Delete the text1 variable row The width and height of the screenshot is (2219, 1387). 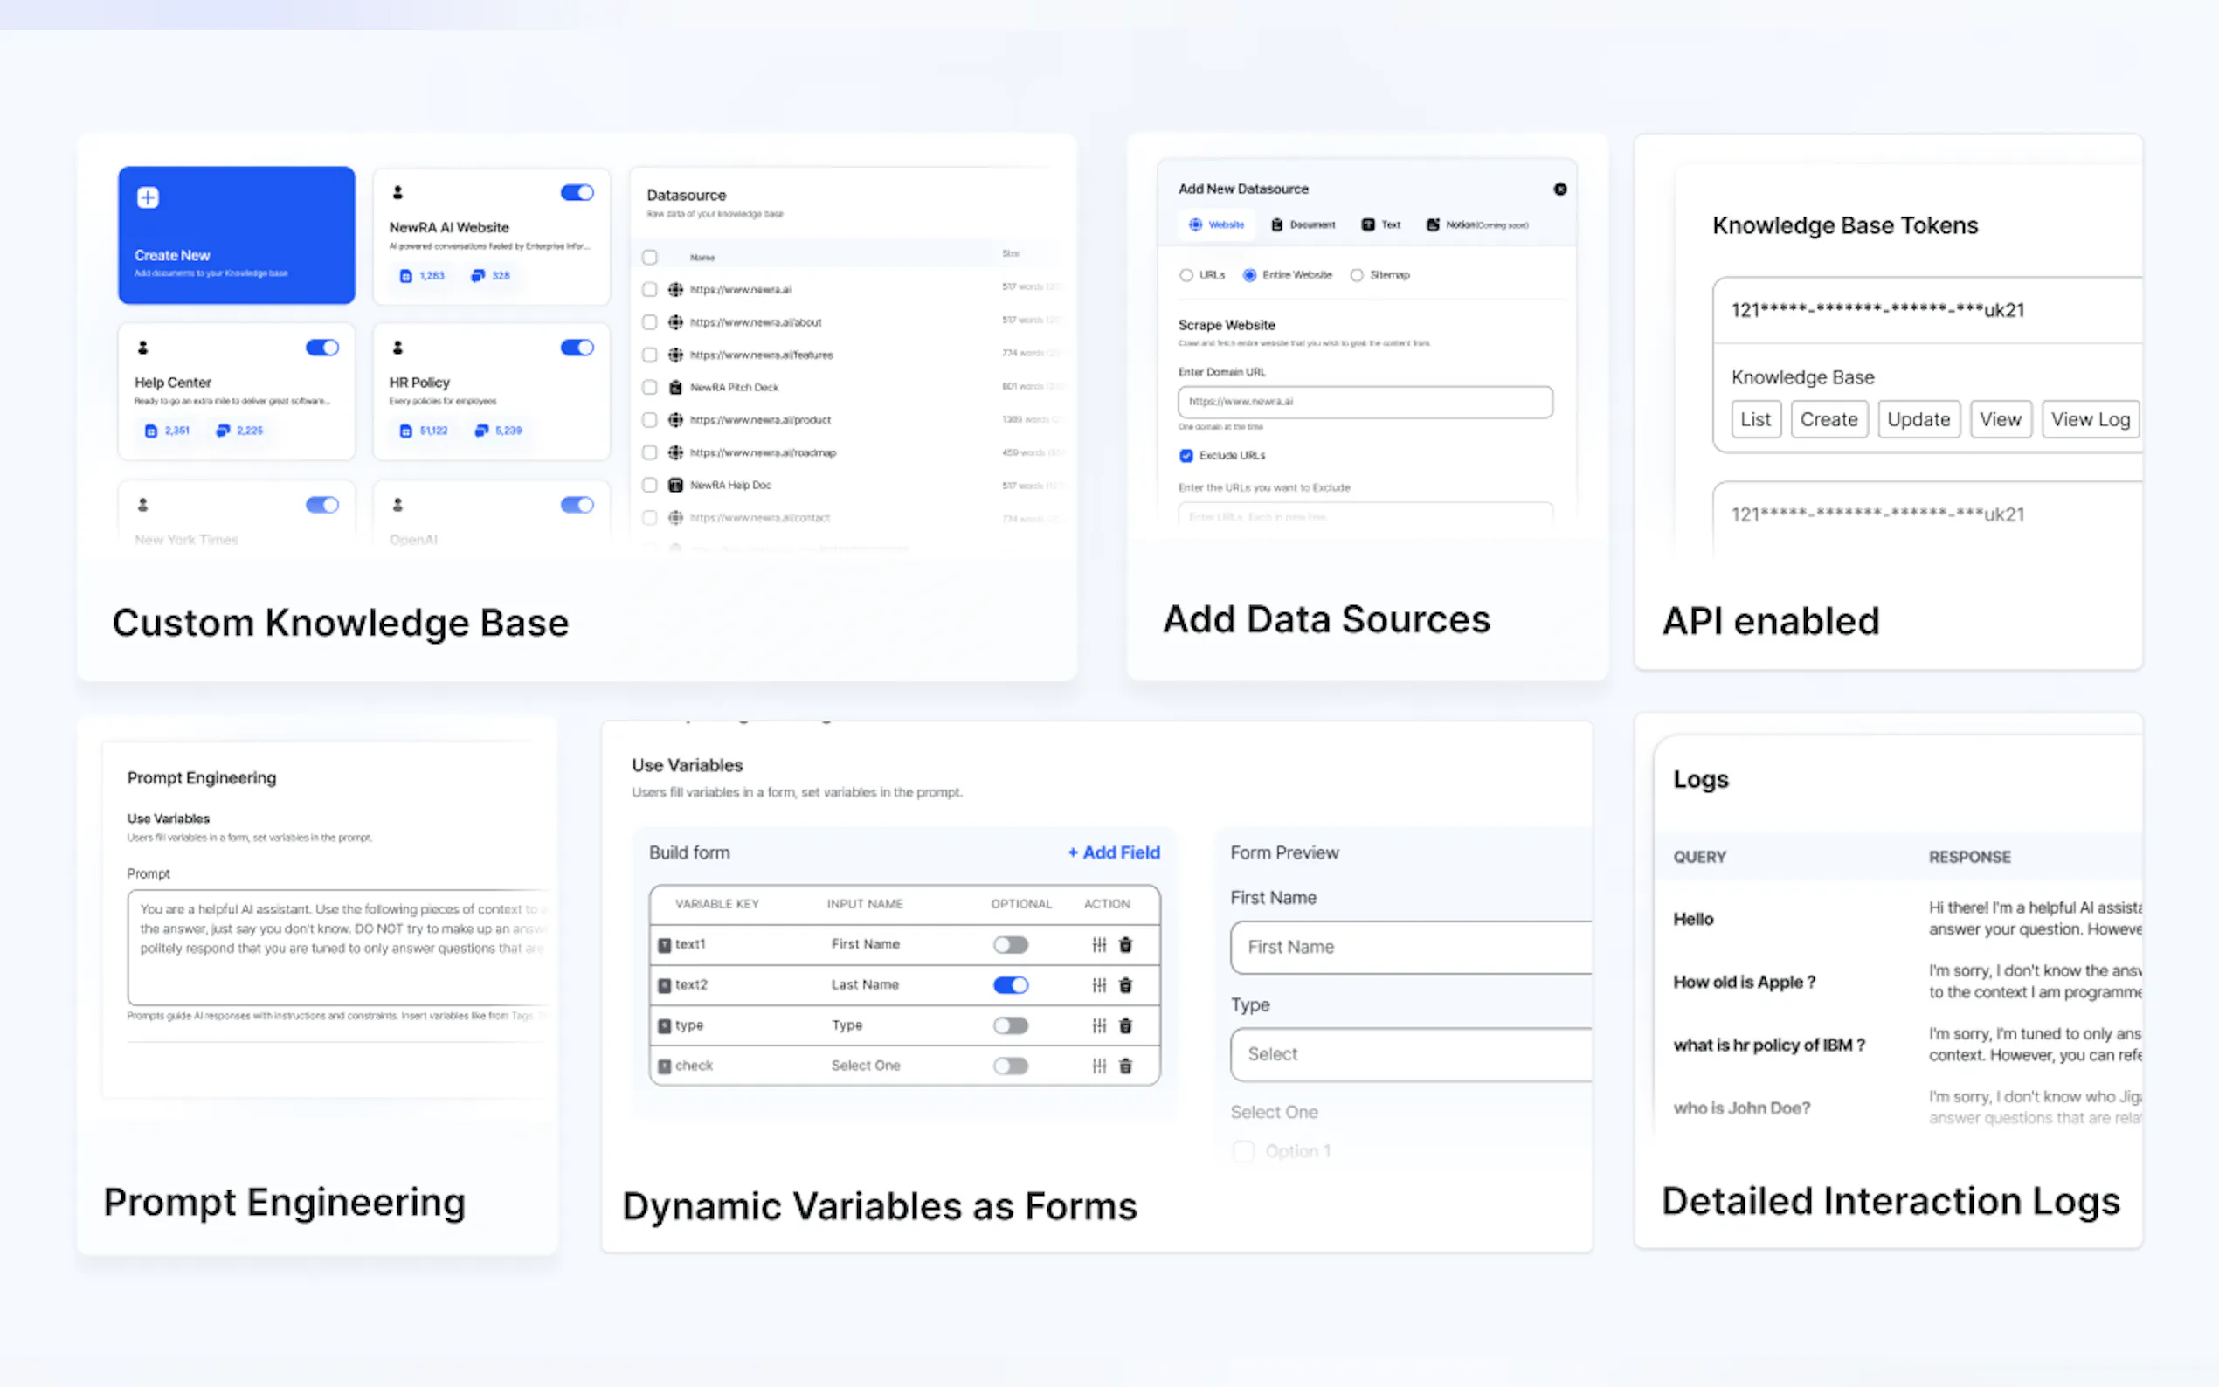[x=1125, y=944]
